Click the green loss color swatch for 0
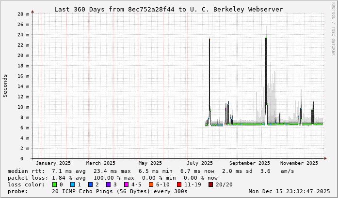The width and height of the screenshot is (338, 198). tap(55, 184)
